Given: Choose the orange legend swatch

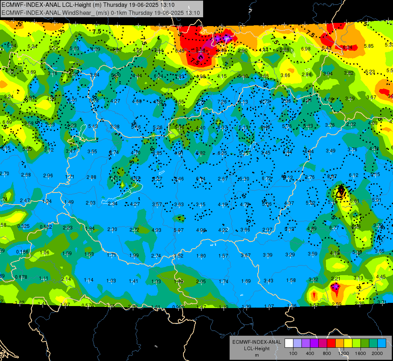Looking at the screenshot, I should point(340,343).
